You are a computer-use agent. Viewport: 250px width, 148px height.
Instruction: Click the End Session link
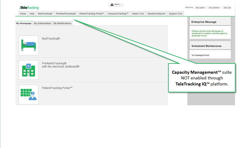click(214, 8)
